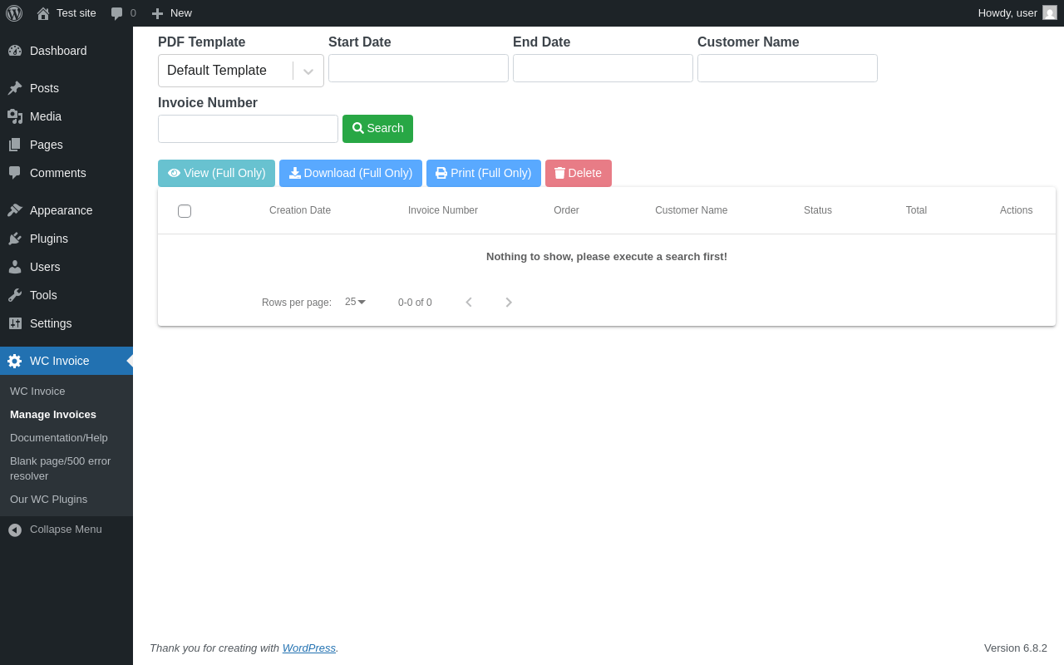The image size is (1064, 665).
Task: Toggle the select-all invoices checkbox
Action: click(x=185, y=211)
